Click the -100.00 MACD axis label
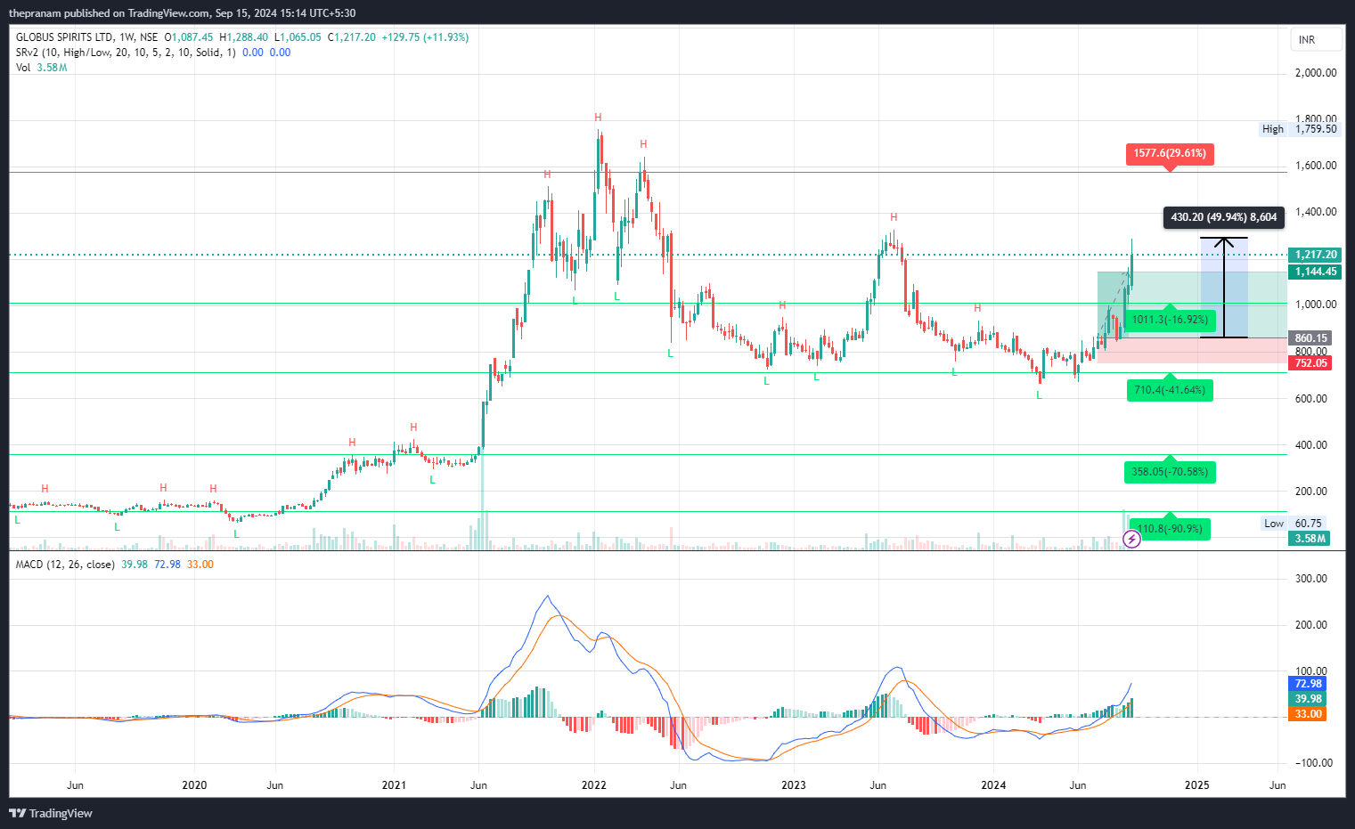 click(x=1313, y=763)
